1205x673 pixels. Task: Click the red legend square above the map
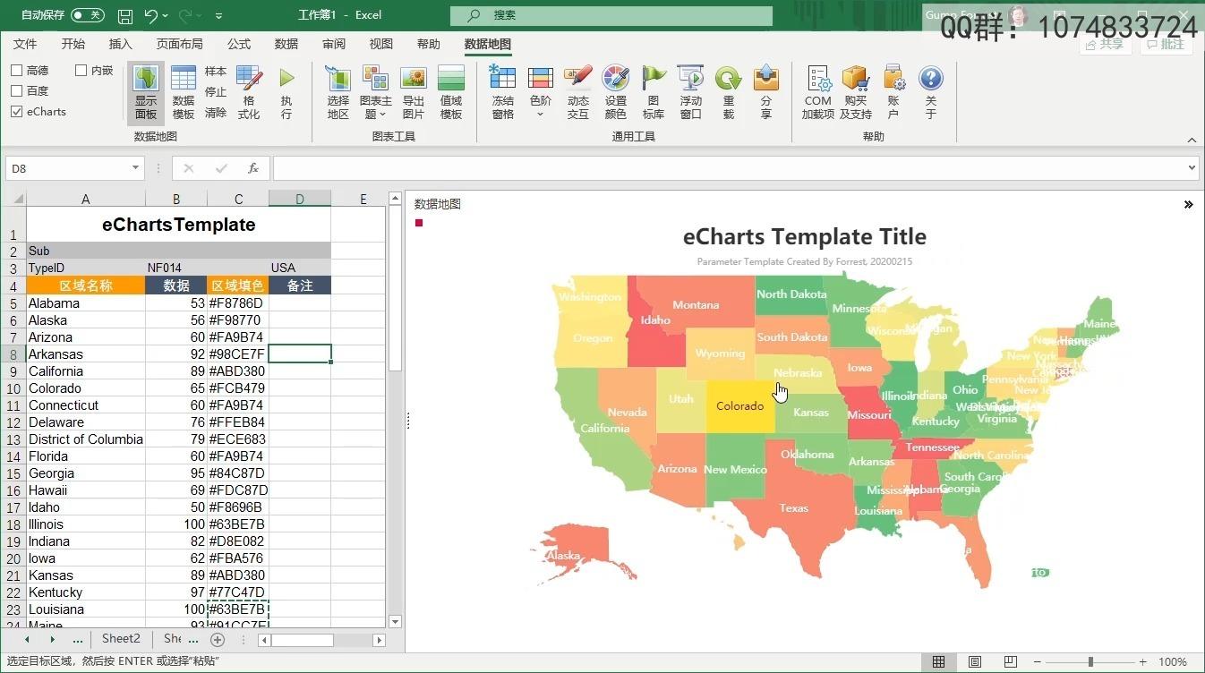(x=419, y=223)
